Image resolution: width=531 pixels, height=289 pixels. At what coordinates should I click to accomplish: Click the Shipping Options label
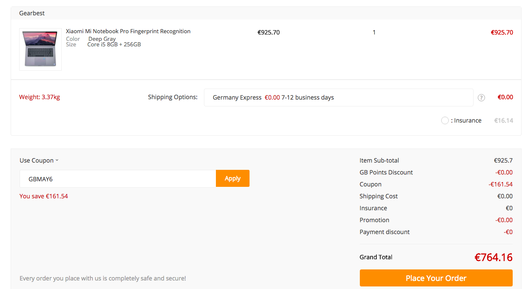click(173, 97)
